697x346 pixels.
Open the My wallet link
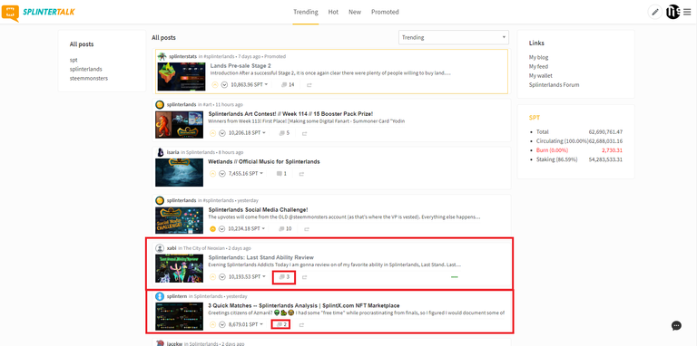pyautogui.click(x=541, y=75)
